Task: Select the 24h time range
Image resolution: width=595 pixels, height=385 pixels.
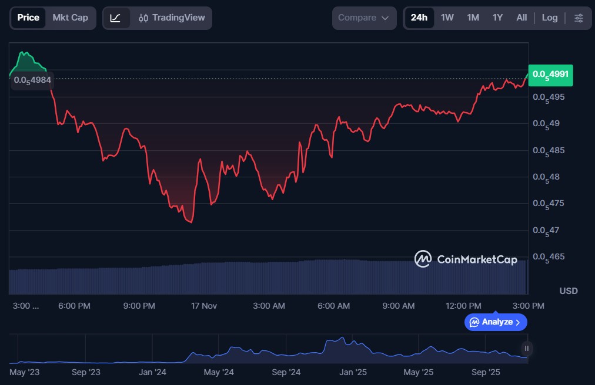Action: click(x=419, y=18)
